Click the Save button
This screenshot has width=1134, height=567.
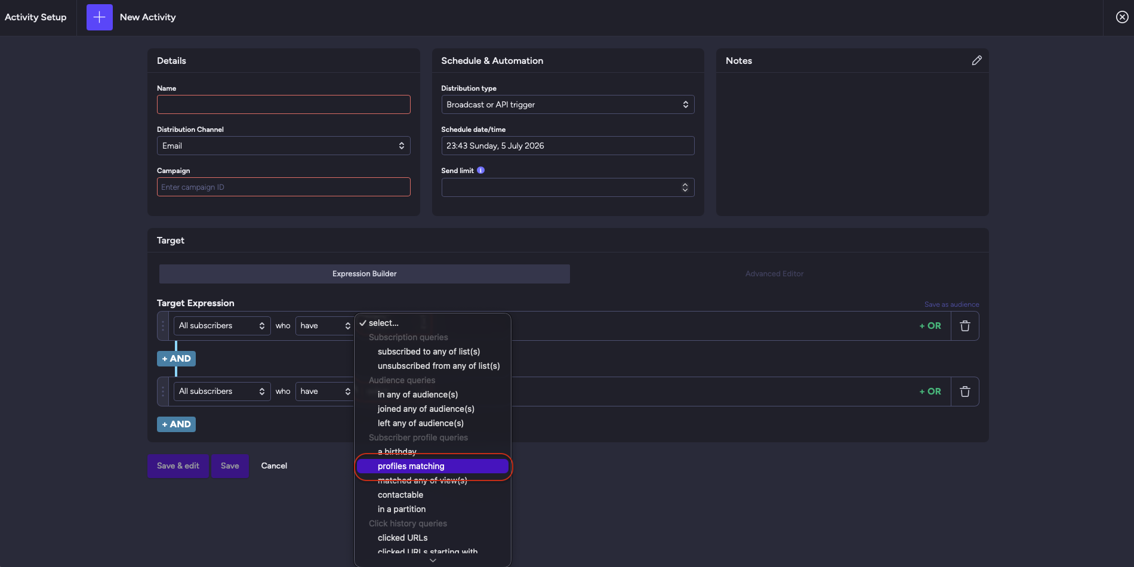point(230,466)
